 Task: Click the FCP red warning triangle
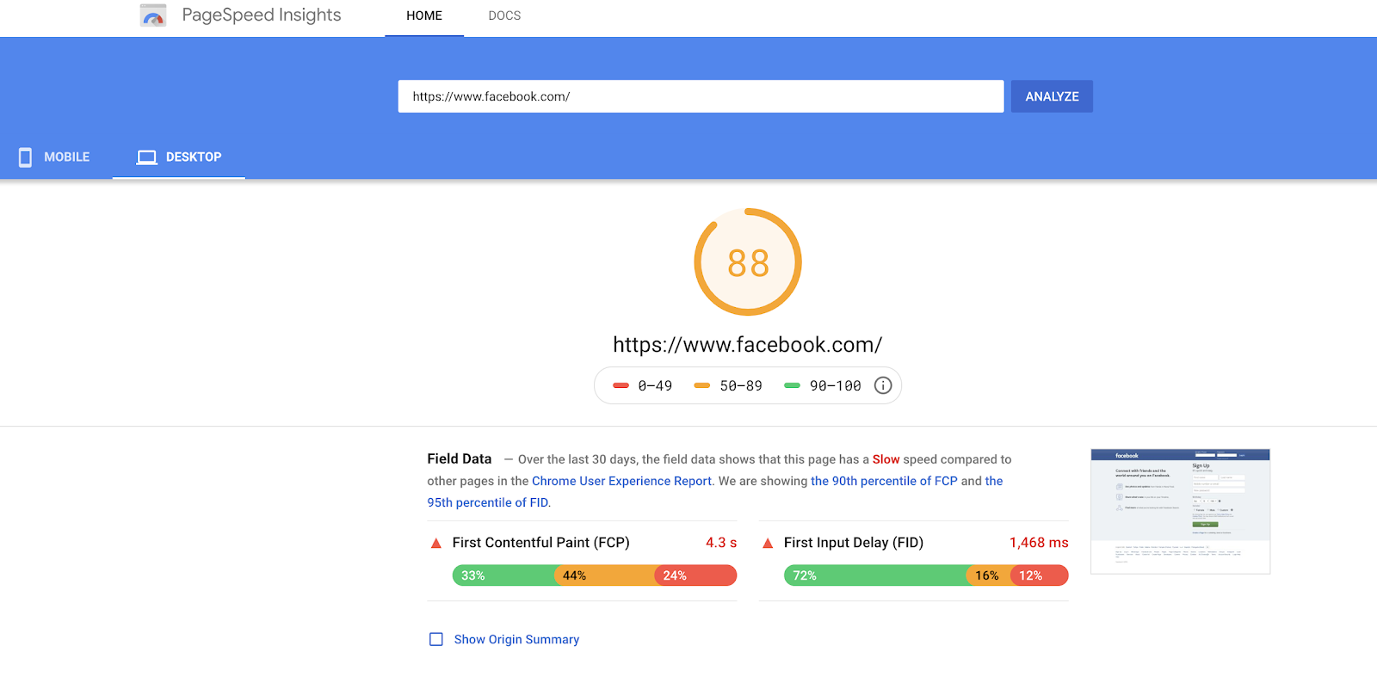[436, 544]
